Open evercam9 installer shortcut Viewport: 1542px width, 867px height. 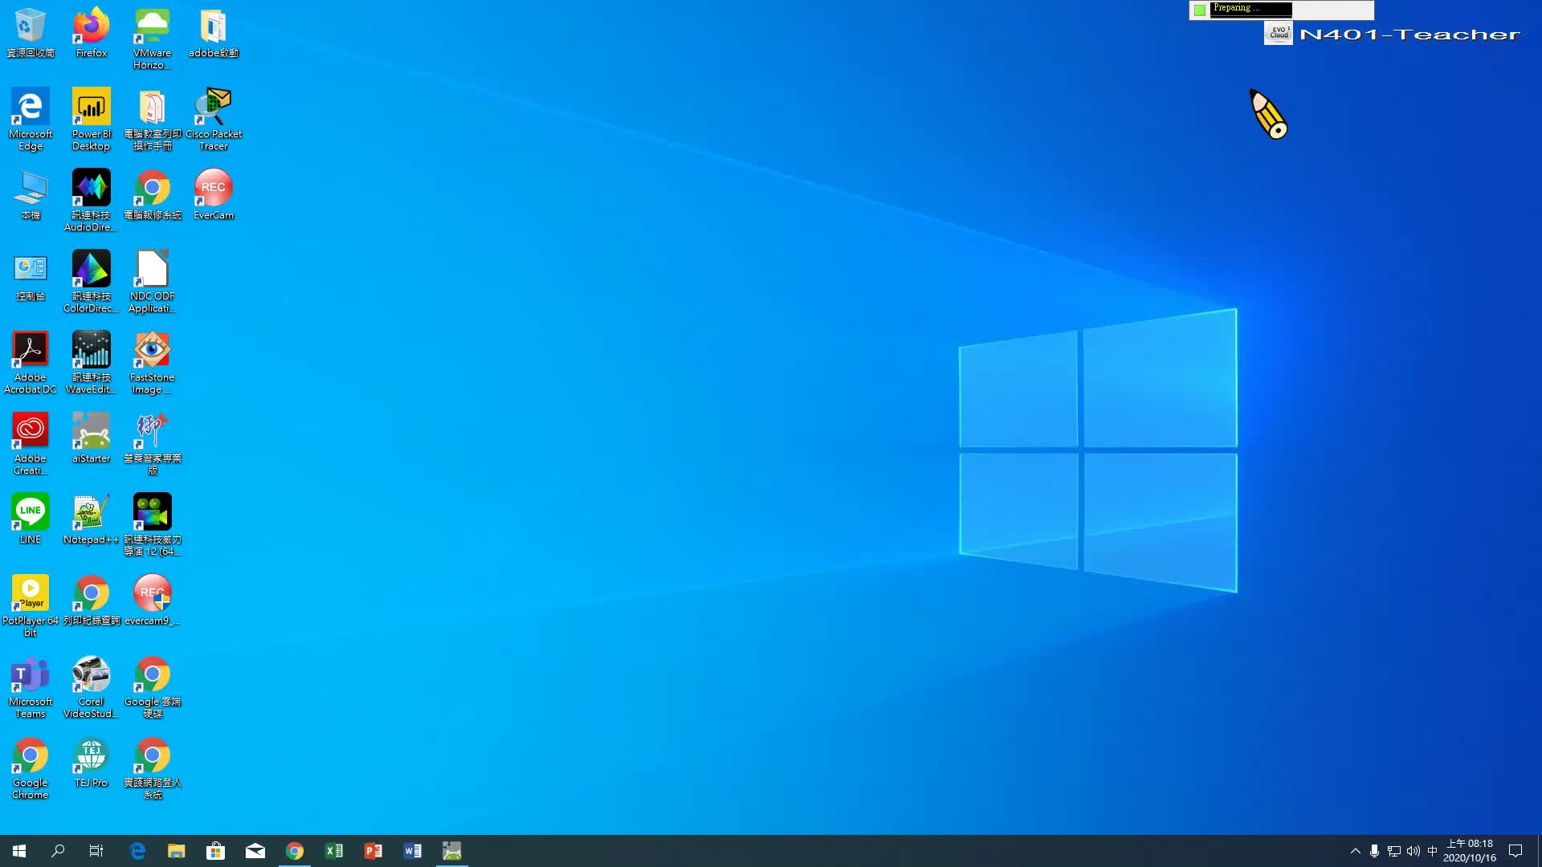point(152,600)
